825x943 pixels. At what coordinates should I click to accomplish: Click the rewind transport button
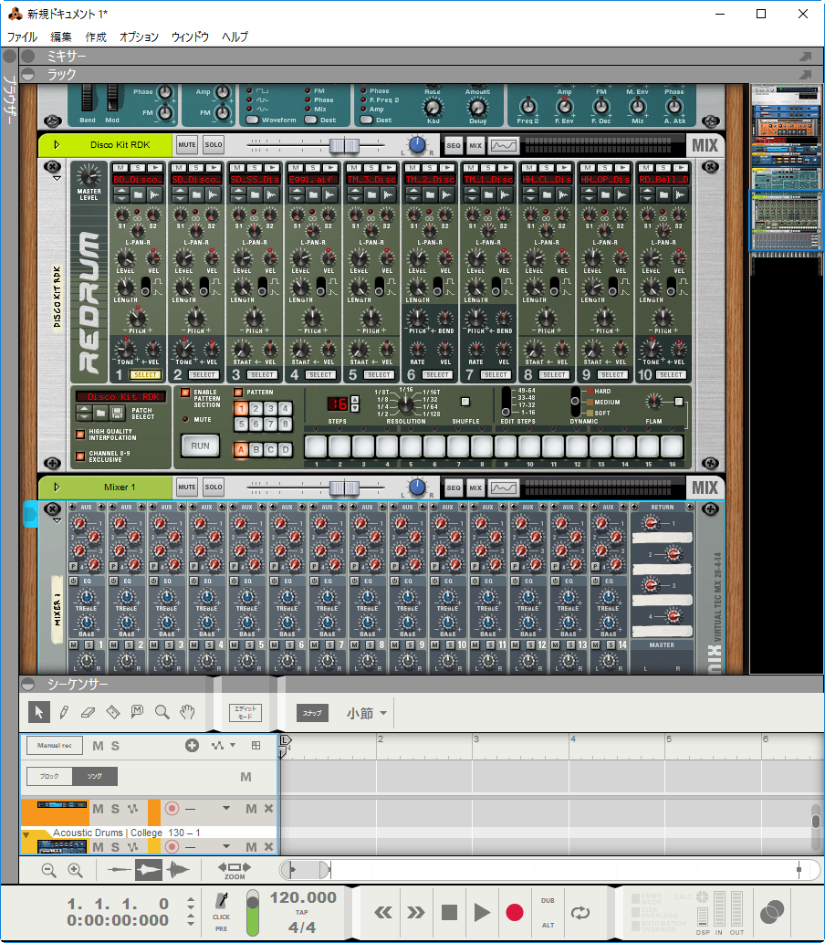tap(383, 912)
